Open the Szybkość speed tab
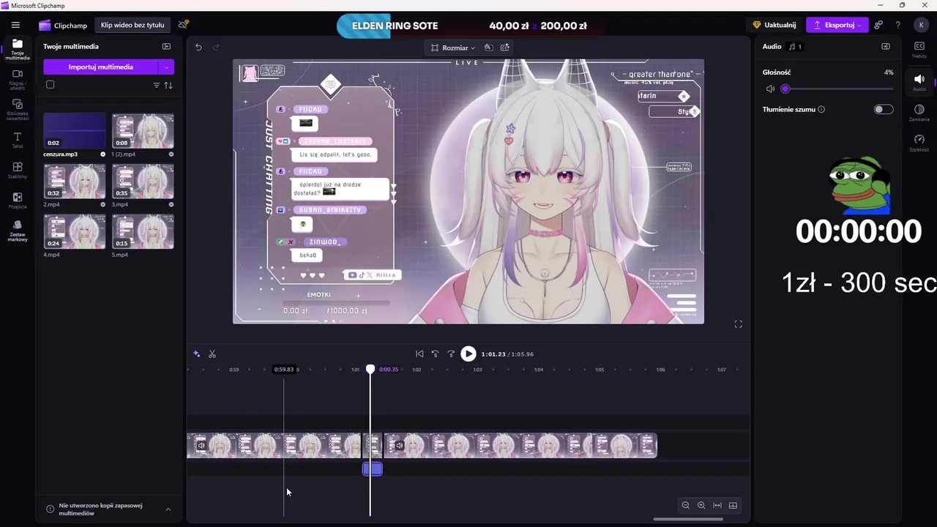This screenshot has height=527, width=937. (919, 142)
